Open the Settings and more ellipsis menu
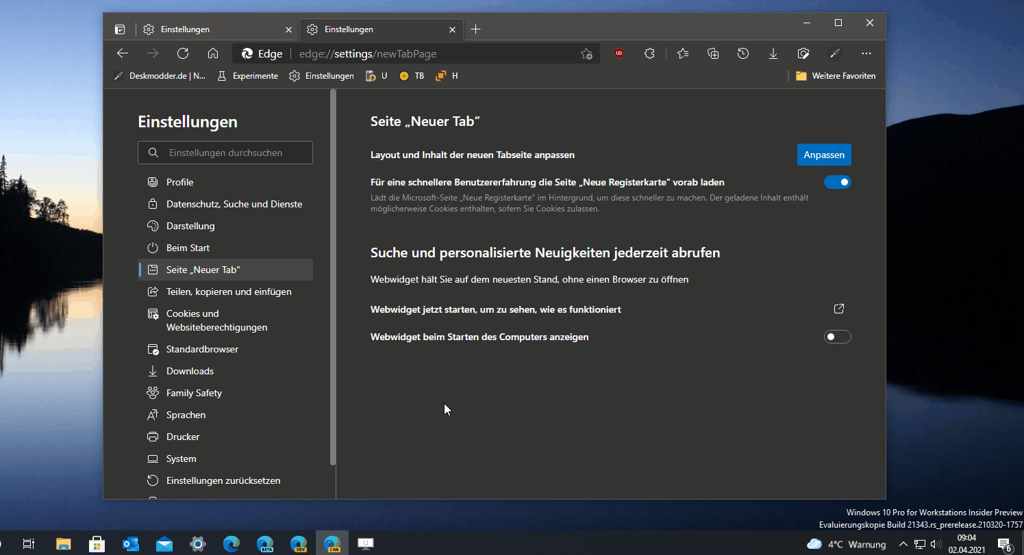1024x555 pixels. pos(866,53)
